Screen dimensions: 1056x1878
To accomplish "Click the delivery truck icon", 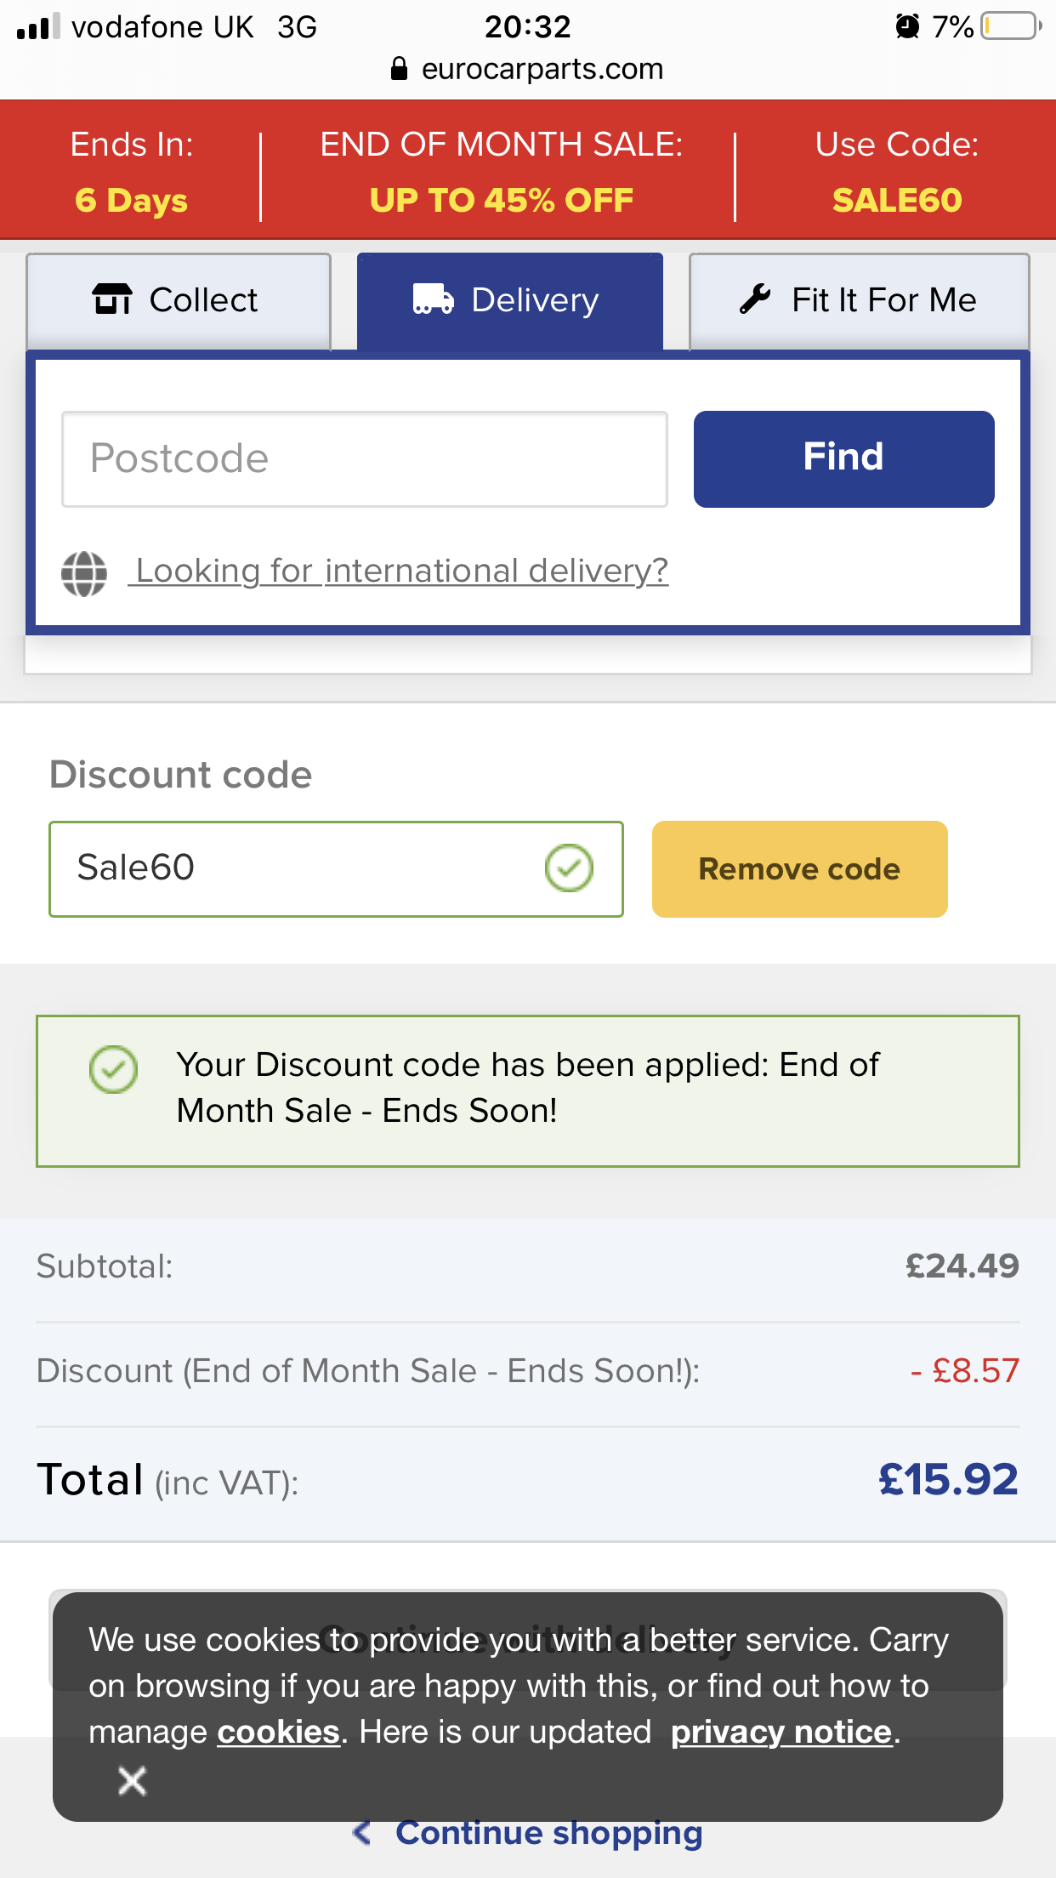I will 433,299.
